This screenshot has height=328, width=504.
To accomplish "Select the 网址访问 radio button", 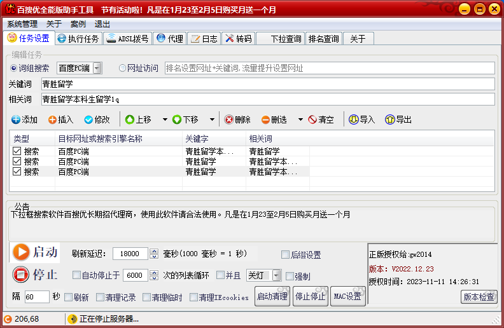I will (x=122, y=68).
